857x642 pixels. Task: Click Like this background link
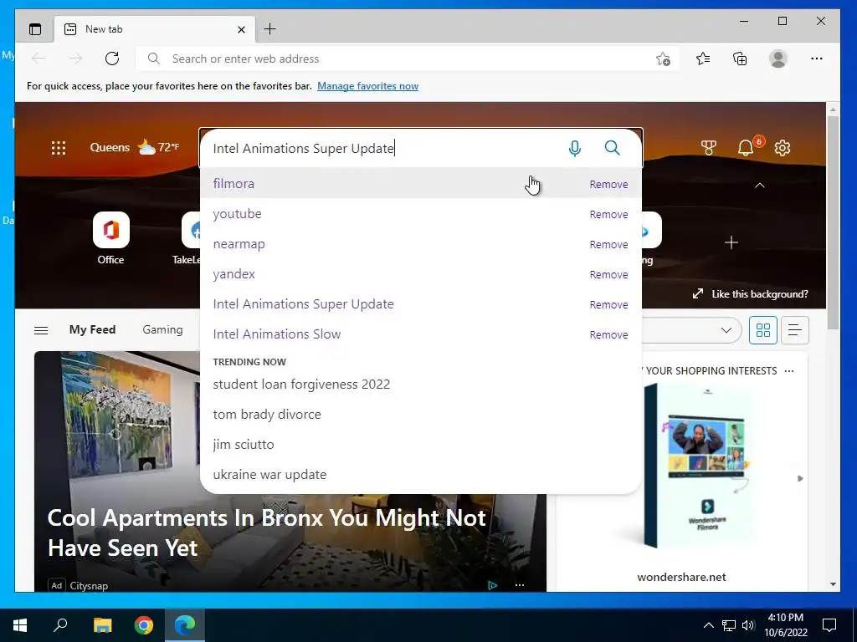[x=751, y=293]
